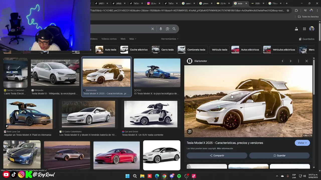The height and width of the screenshot is (180, 321).
Task: Go to previous image in preview panel
Action: (x=282, y=61)
